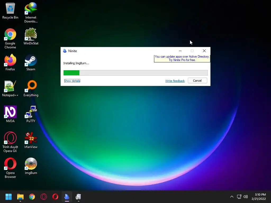
Task: Select the Firefox desktop shortcut
Action: point(10,62)
